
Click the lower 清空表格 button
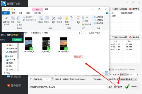(134, 37)
